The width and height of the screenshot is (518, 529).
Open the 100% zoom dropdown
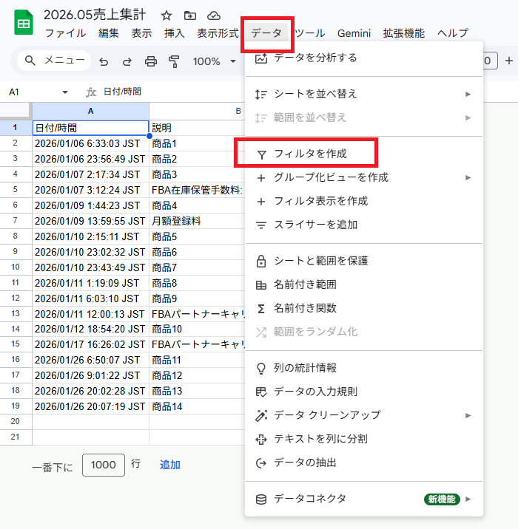[x=214, y=61]
